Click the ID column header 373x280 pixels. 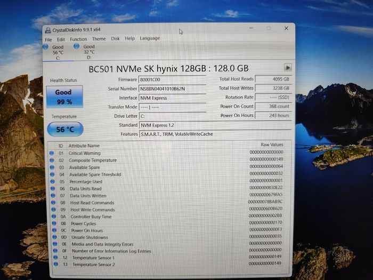61,146
